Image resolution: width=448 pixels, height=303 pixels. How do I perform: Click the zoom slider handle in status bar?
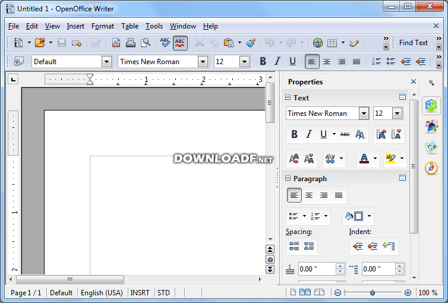click(x=373, y=293)
